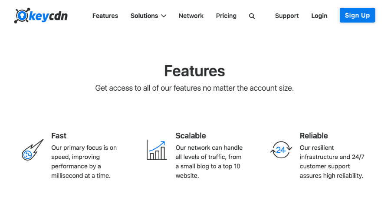Open the search magnifier icon
The height and width of the screenshot is (210, 391).
tap(252, 16)
